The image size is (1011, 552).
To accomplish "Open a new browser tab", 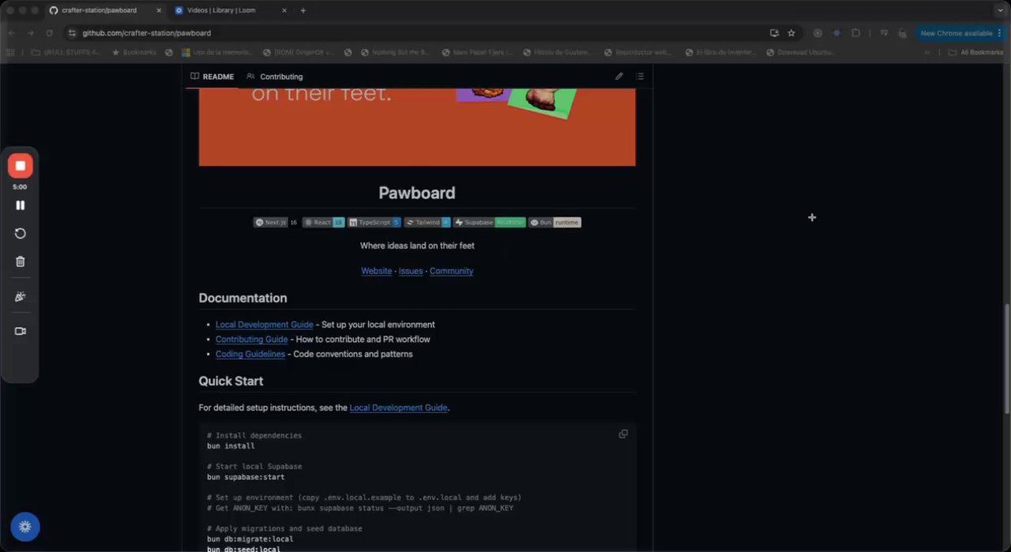I will point(303,10).
